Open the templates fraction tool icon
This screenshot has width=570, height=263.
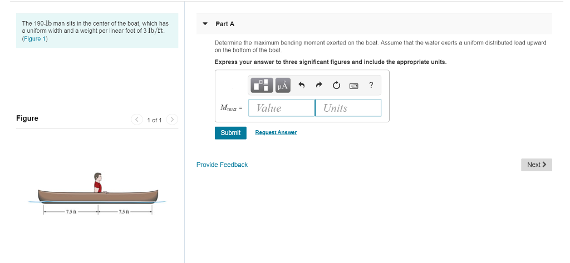[x=262, y=86]
